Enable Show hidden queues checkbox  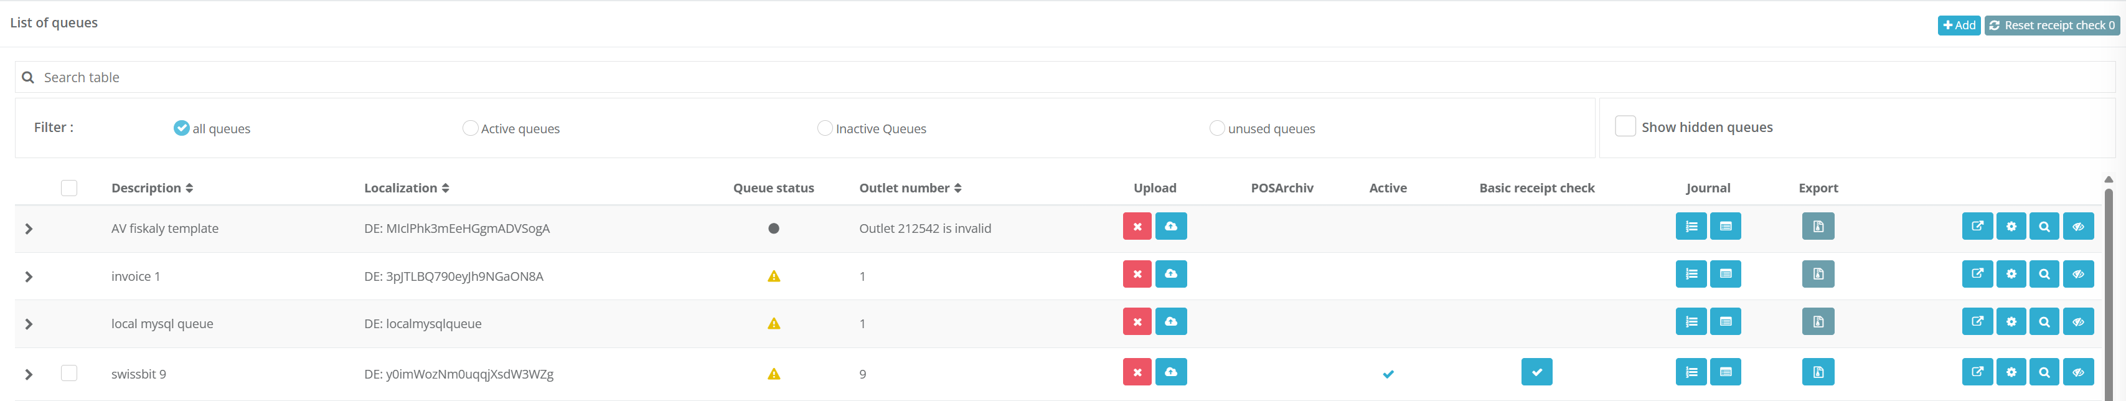tap(1624, 126)
